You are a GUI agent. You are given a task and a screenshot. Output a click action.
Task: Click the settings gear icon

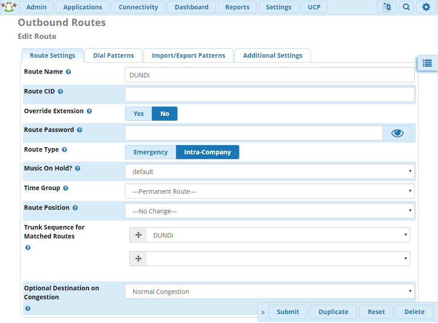(425, 7)
